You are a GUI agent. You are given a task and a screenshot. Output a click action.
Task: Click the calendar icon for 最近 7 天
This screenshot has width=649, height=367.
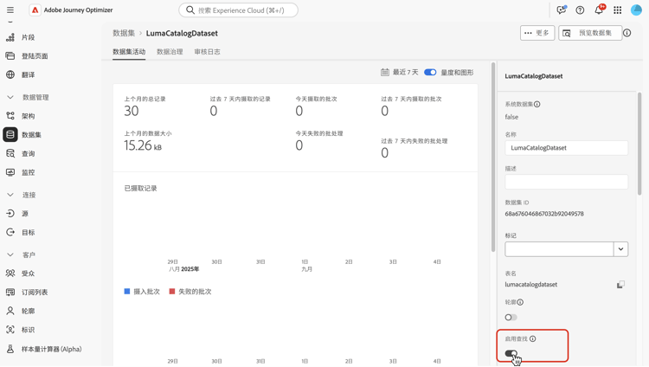[384, 72]
